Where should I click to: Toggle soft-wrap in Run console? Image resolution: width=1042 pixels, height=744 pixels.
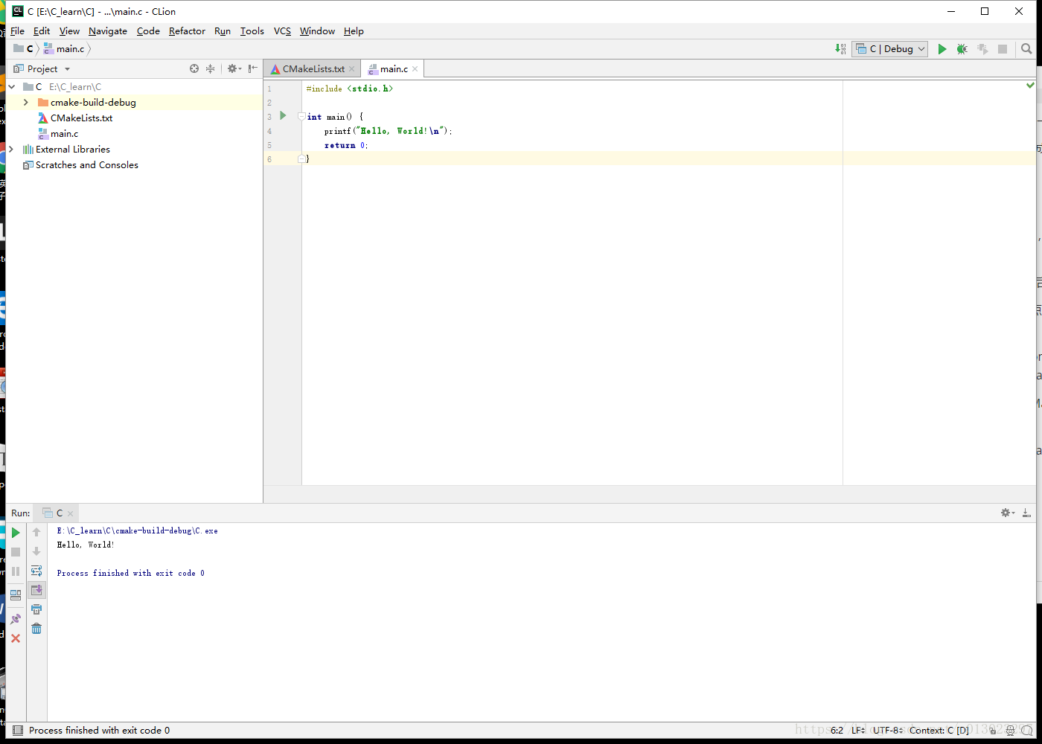(36, 571)
